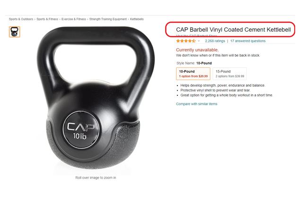Click the CAP Barbell product title
298x198 pixels.
[x=233, y=30]
